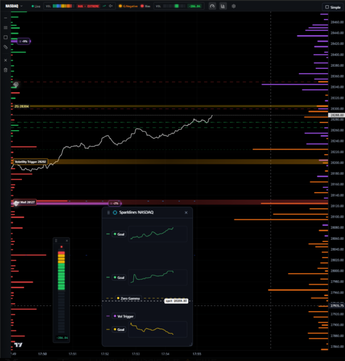The height and width of the screenshot is (361, 345).
Task: Select the ruler measure tool
Action: coord(6,47)
